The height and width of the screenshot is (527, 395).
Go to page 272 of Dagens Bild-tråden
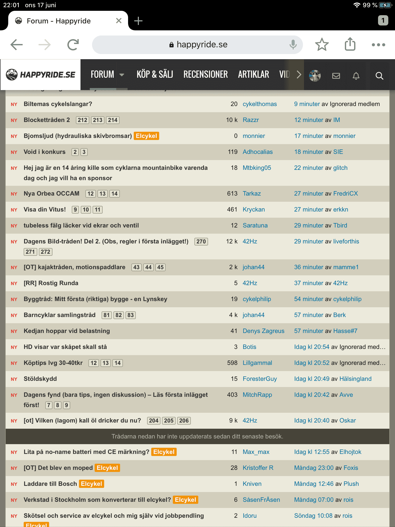(x=46, y=252)
